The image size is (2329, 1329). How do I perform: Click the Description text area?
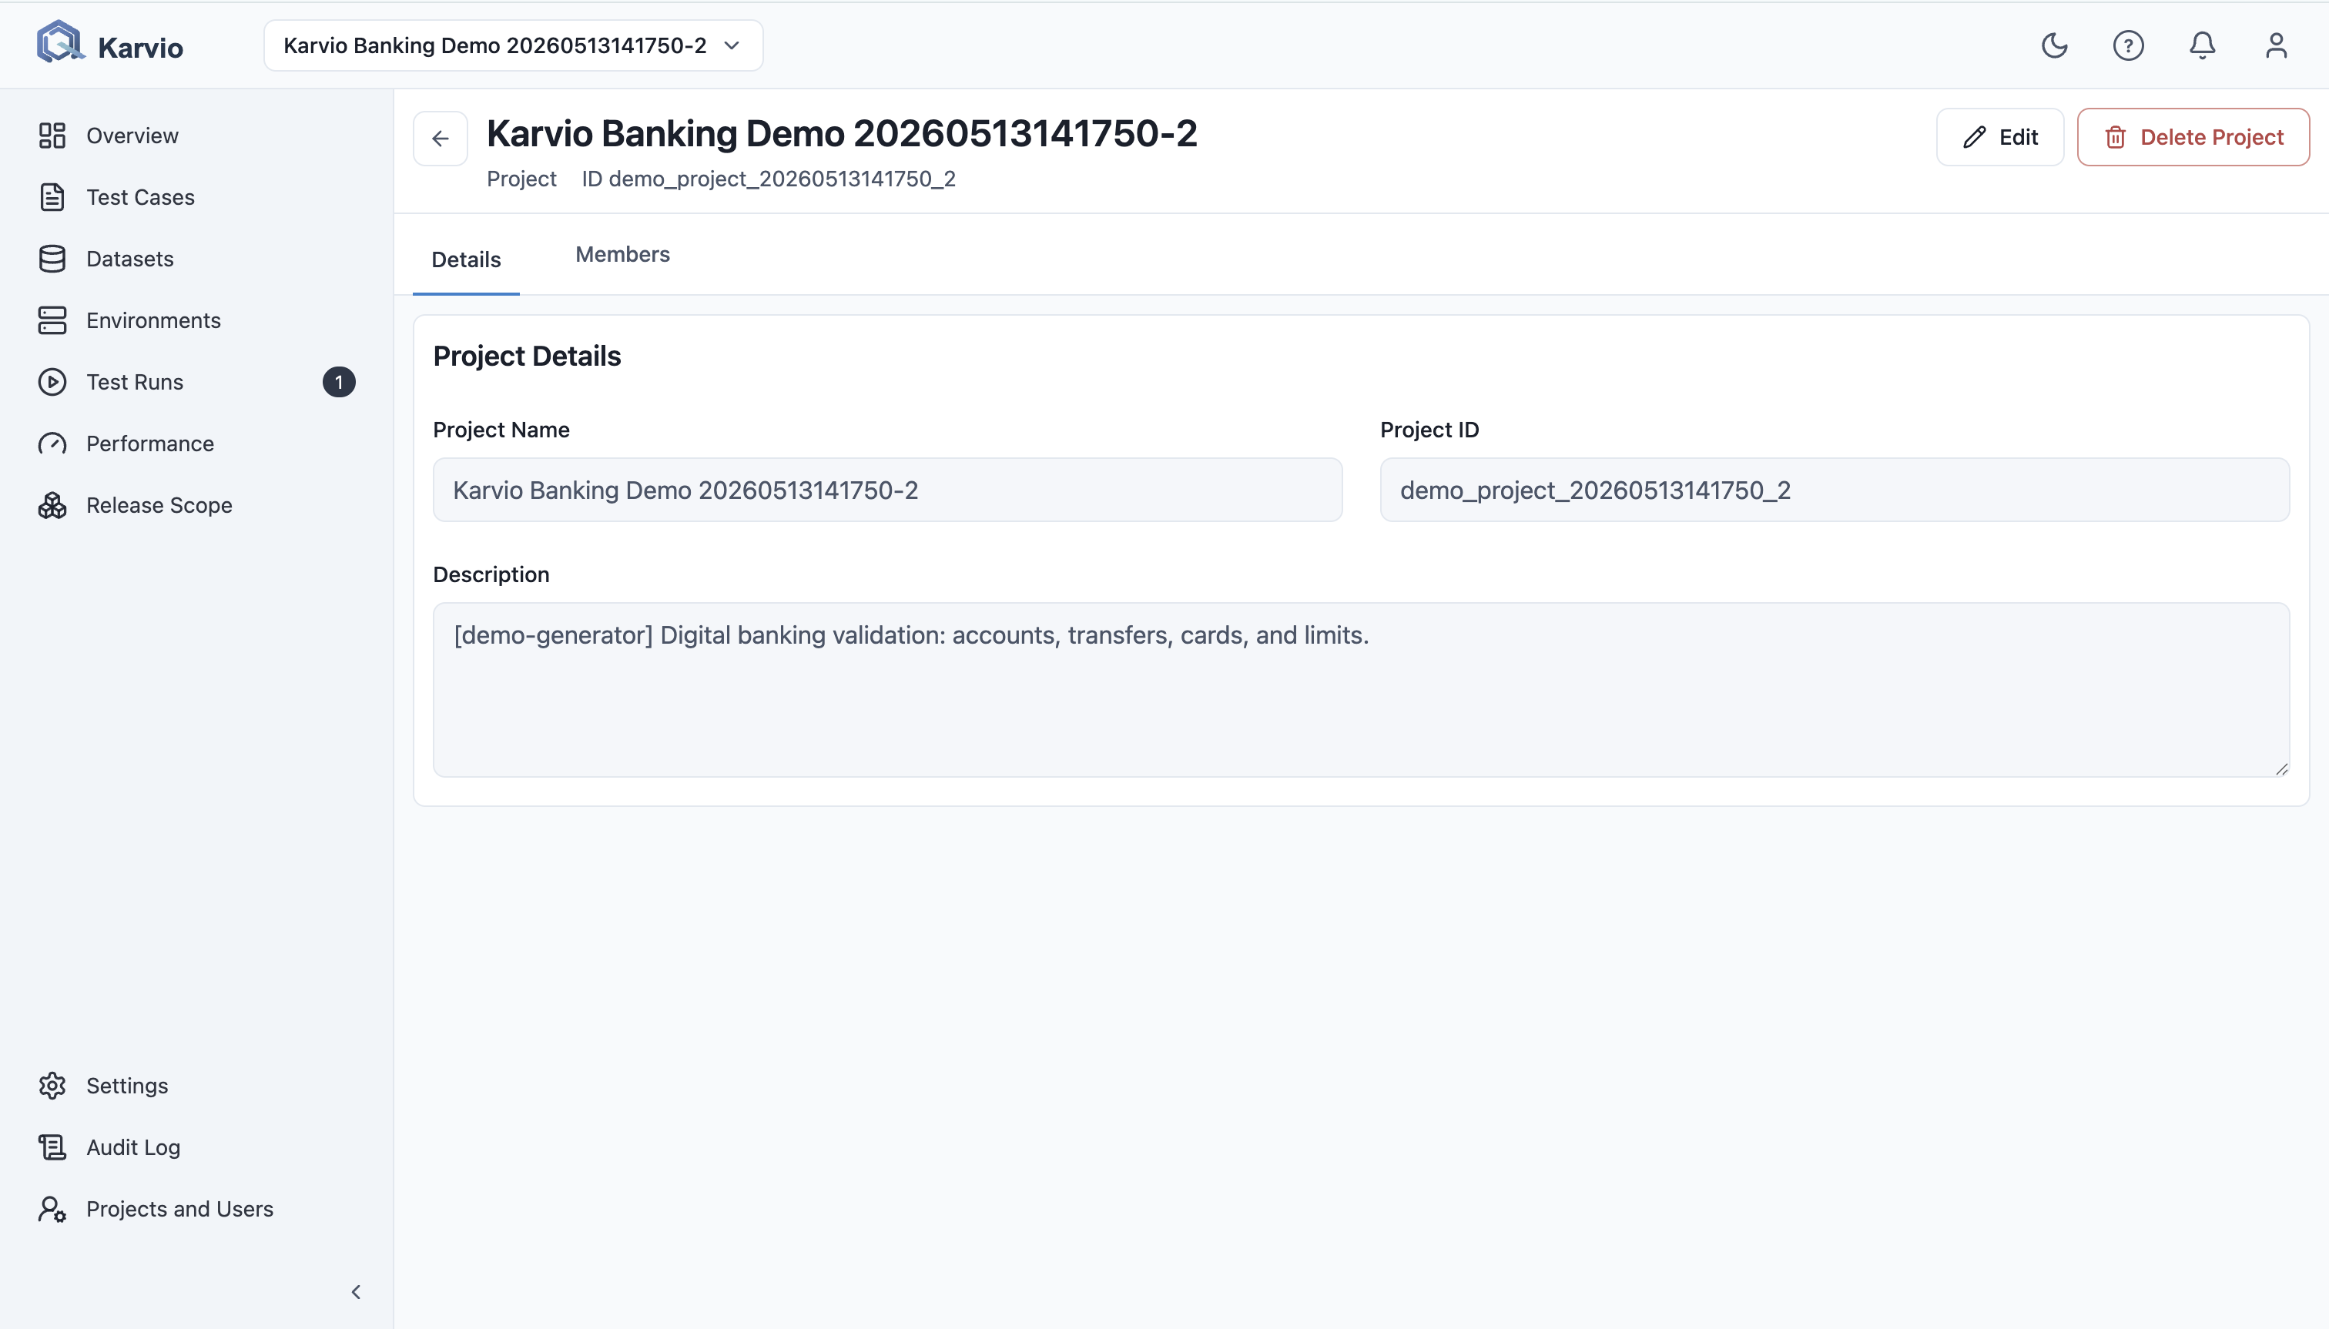coord(1361,689)
